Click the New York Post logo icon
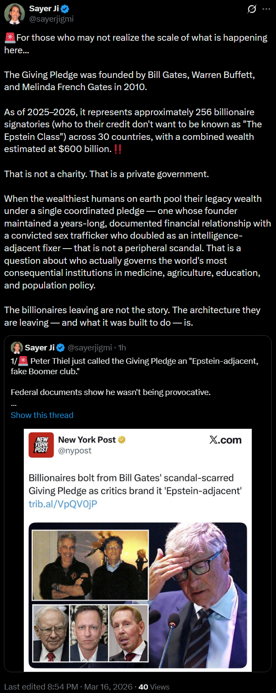Image resolution: width=276 pixels, height=693 pixels. [x=41, y=445]
